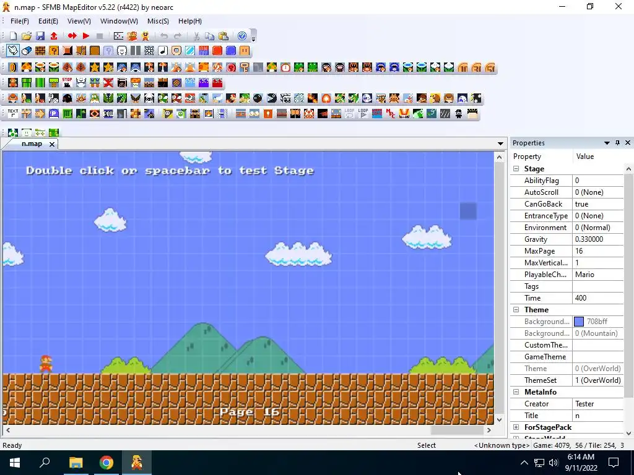The image size is (634, 475).
Task: Open the toolbar options overflow arrow
Action: (253, 39)
